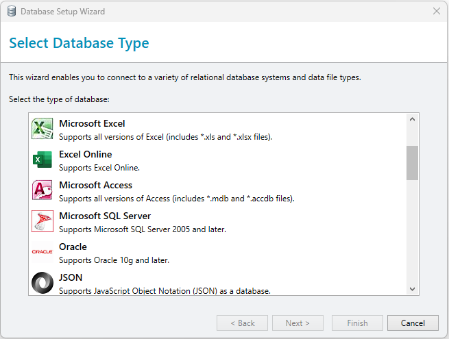This screenshot has height=339, width=449.
Task: Select the Excel Online icon
Action: click(x=43, y=160)
